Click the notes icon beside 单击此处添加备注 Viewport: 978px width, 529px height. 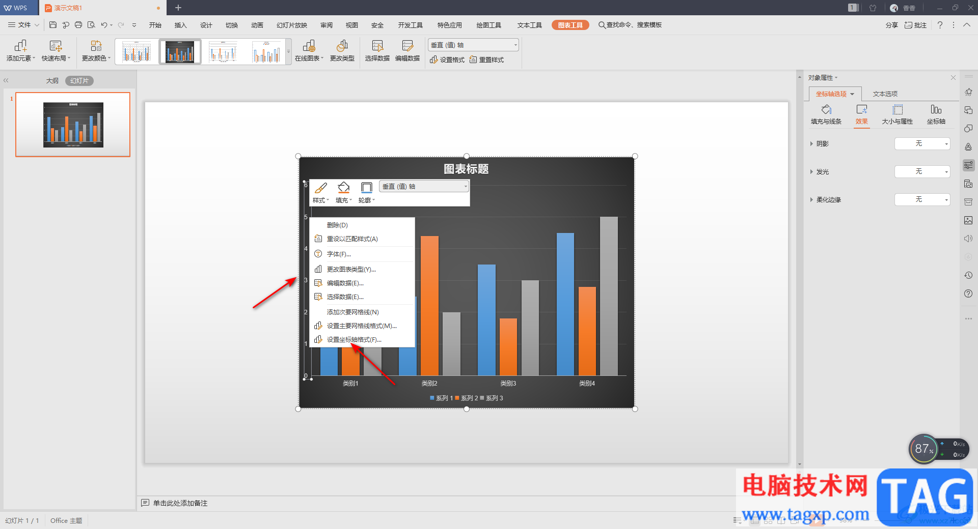point(145,503)
